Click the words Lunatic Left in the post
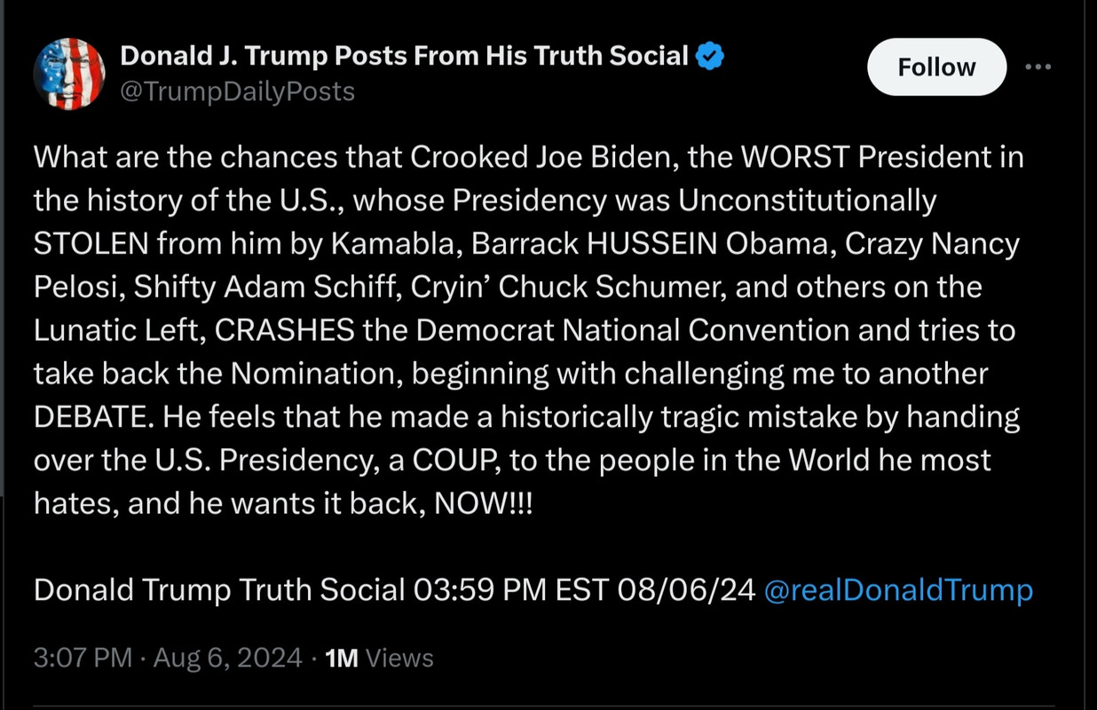Screen dimensions: 1097x710 119,330
